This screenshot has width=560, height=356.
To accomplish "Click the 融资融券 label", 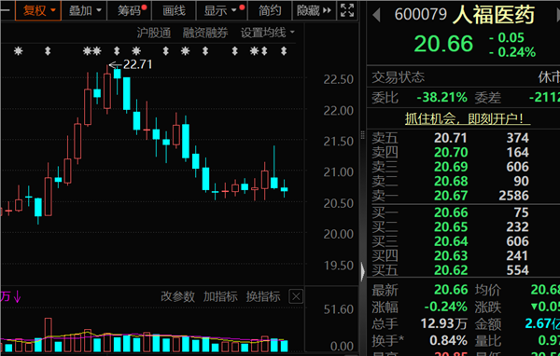I will [x=205, y=33].
